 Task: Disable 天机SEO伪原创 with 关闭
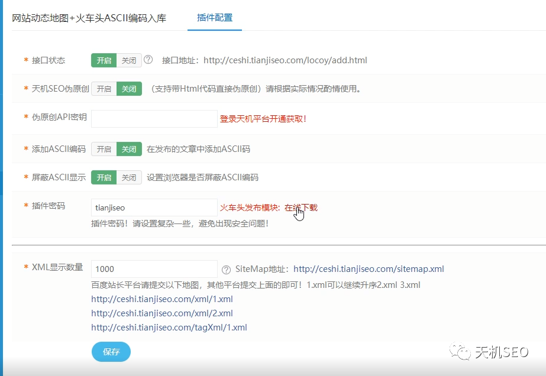point(129,89)
